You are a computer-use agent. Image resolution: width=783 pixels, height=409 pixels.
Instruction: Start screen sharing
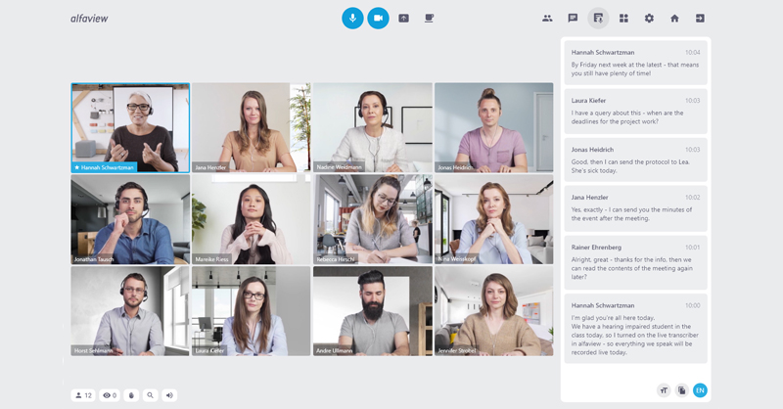(x=403, y=18)
